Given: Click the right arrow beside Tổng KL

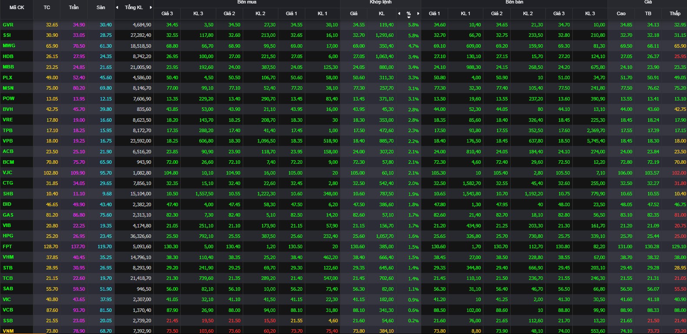Looking at the screenshot, I should click(x=151, y=7).
